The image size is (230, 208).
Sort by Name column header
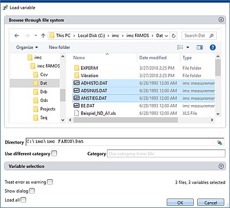click(79, 57)
